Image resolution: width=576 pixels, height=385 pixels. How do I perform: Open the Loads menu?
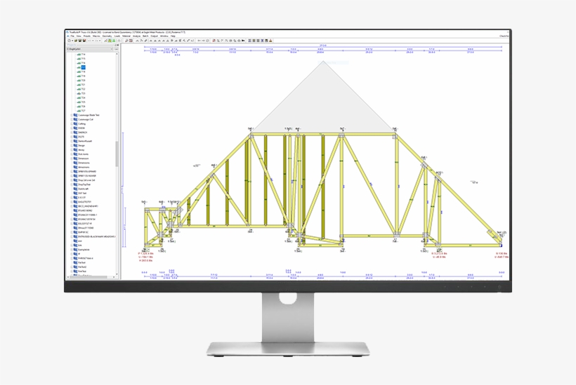click(117, 36)
